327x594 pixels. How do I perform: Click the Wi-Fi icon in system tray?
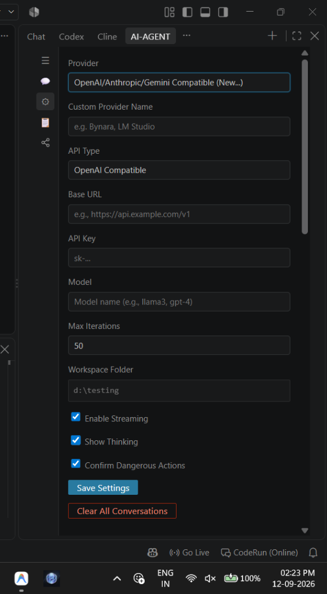(x=192, y=578)
